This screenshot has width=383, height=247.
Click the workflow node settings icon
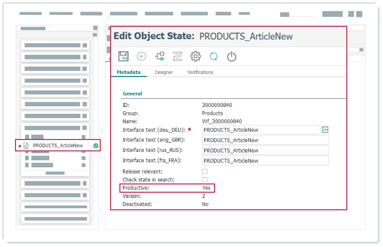click(x=159, y=56)
